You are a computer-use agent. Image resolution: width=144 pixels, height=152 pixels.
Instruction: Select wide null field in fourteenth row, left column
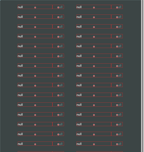pyautogui.click(x=35, y=134)
